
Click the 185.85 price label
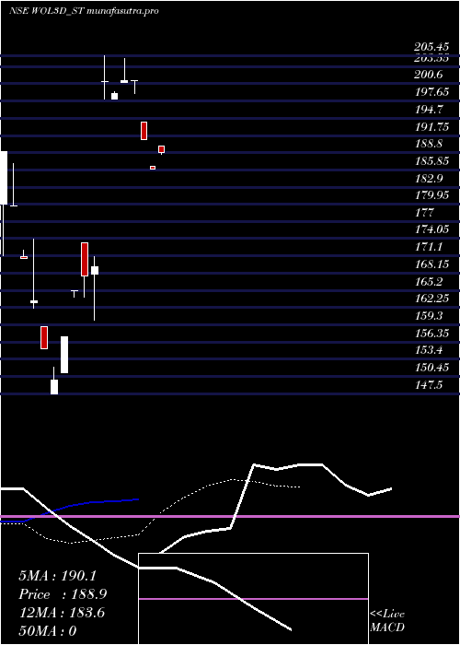[x=432, y=161]
